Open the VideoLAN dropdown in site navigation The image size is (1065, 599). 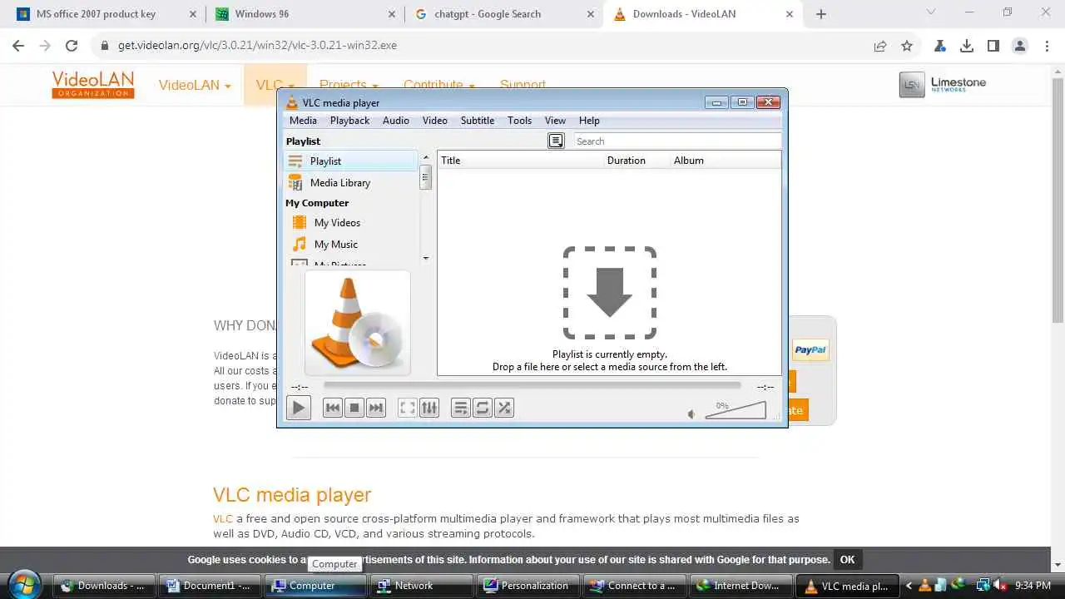(x=195, y=85)
